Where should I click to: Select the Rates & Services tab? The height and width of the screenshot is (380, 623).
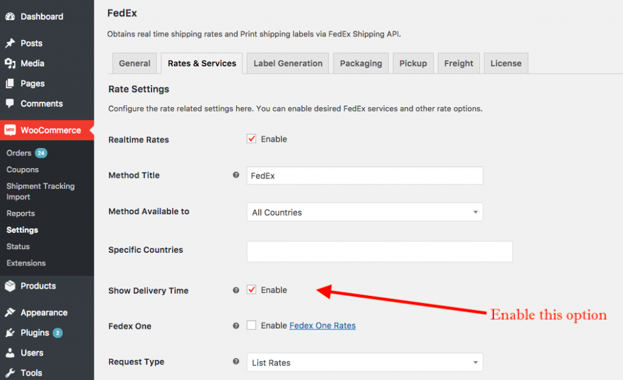[202, 63]
